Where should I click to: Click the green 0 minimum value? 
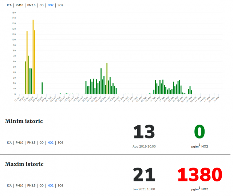click(199, 132)
